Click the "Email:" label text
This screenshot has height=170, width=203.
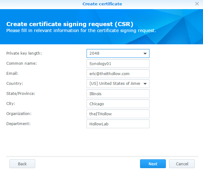(12, 74)
